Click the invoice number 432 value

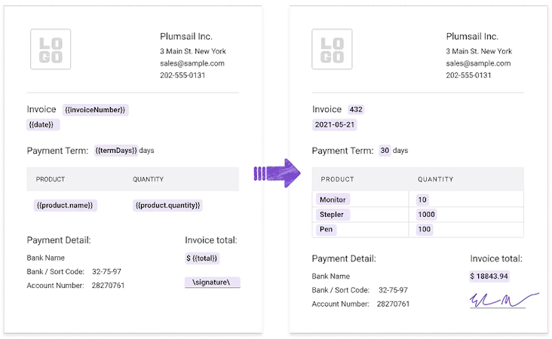pyautogui.click(x=356, y=110)
